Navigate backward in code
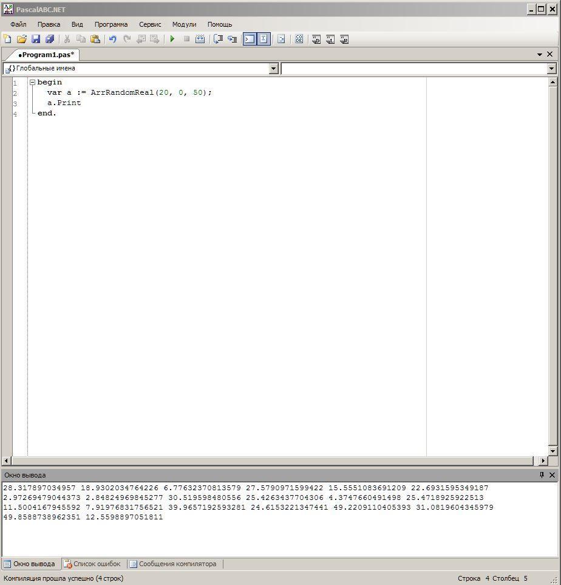Viewport: 561px width, 585px height. [141, 39]
